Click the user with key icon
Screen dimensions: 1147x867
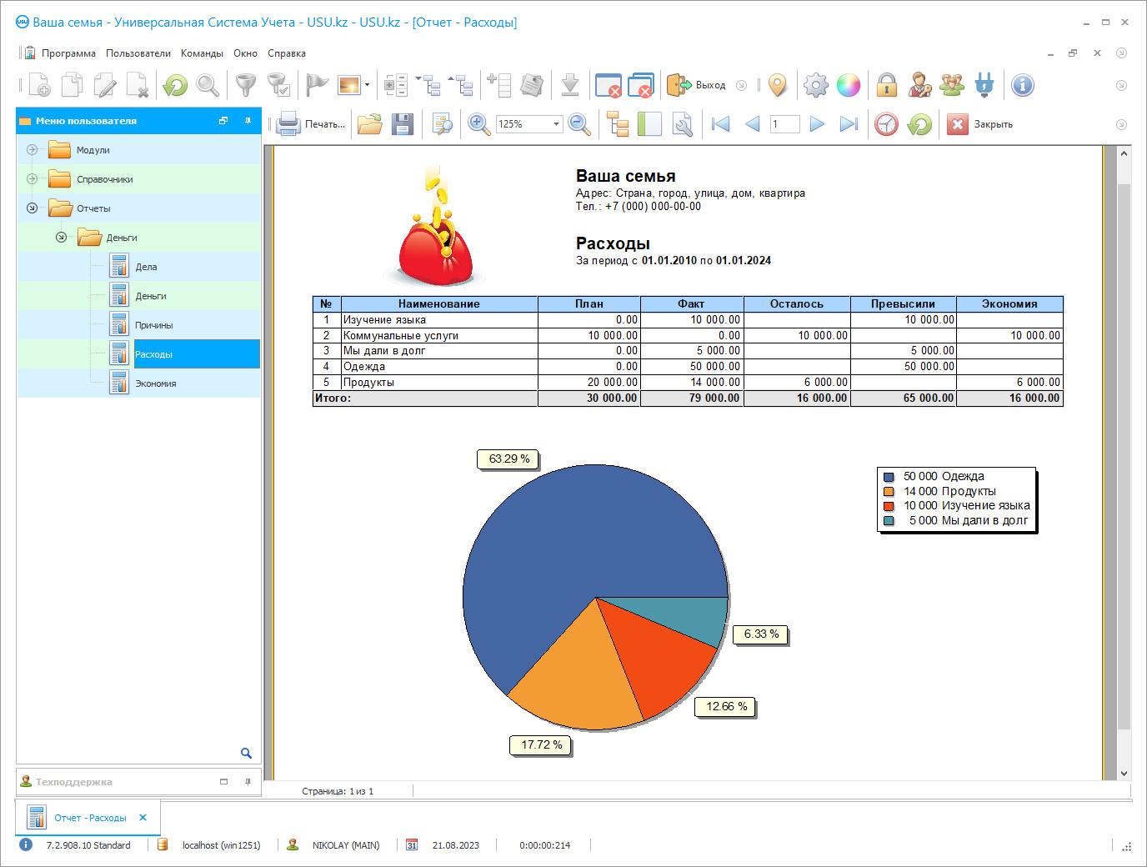click(x=920, y=85)
